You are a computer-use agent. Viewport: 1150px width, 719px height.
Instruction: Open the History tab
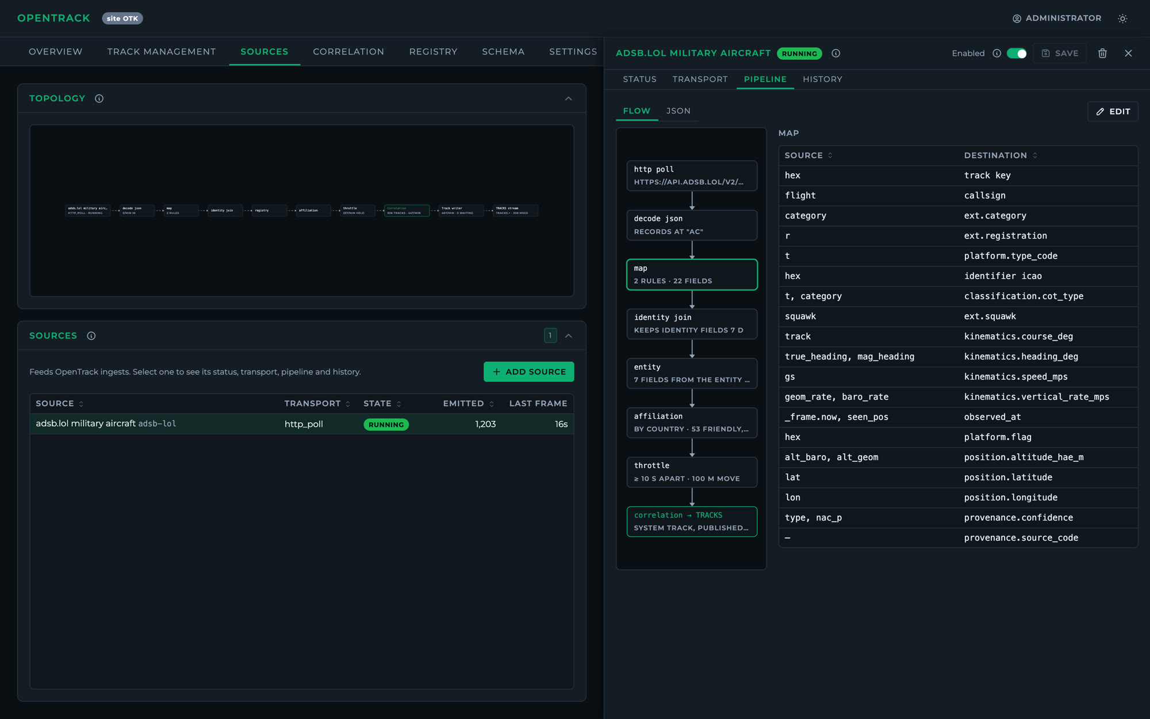tap(822, 79)
